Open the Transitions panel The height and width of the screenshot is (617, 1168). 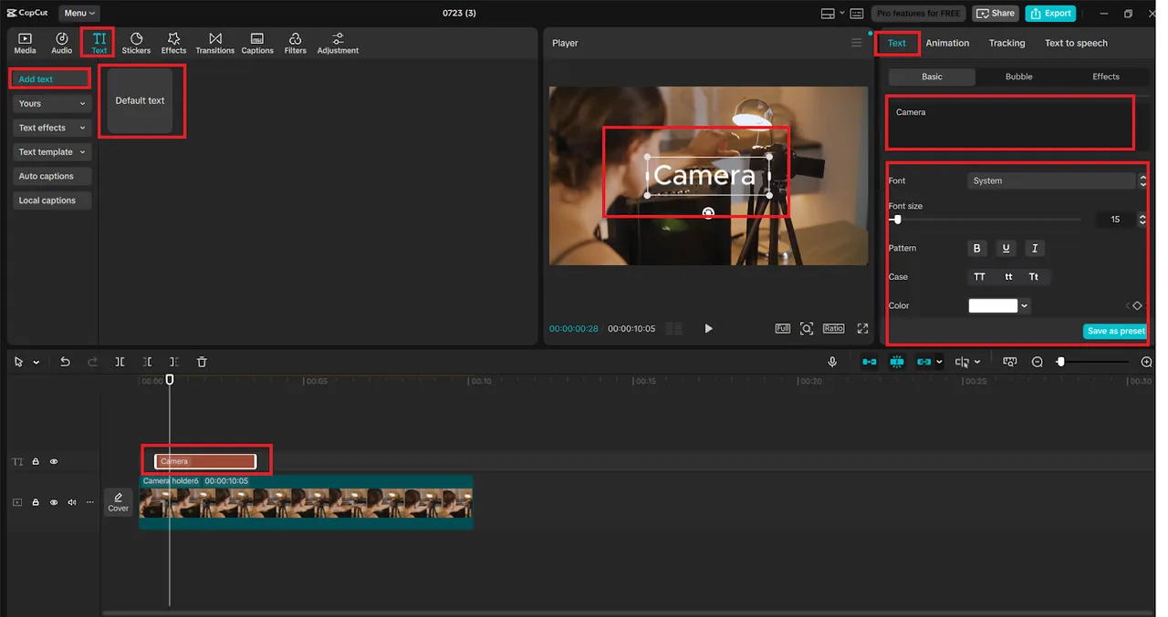[214, 43]
